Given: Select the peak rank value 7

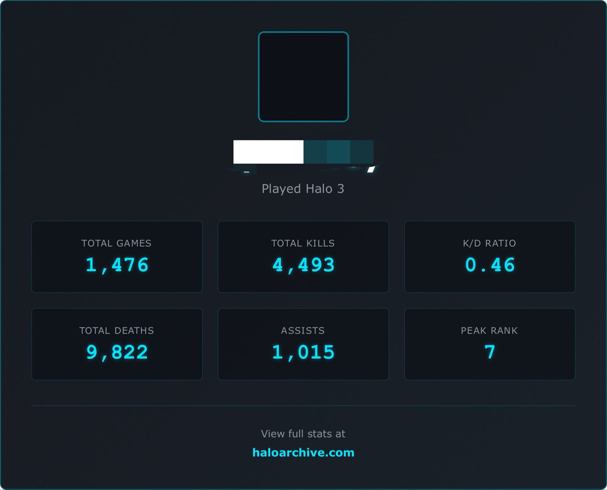Looking at the screenshot, I should (490, 352).
